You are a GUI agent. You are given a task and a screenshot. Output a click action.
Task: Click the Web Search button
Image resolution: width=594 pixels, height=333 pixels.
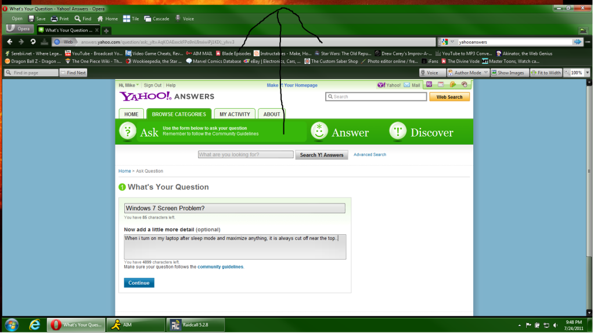click(449, 97)
